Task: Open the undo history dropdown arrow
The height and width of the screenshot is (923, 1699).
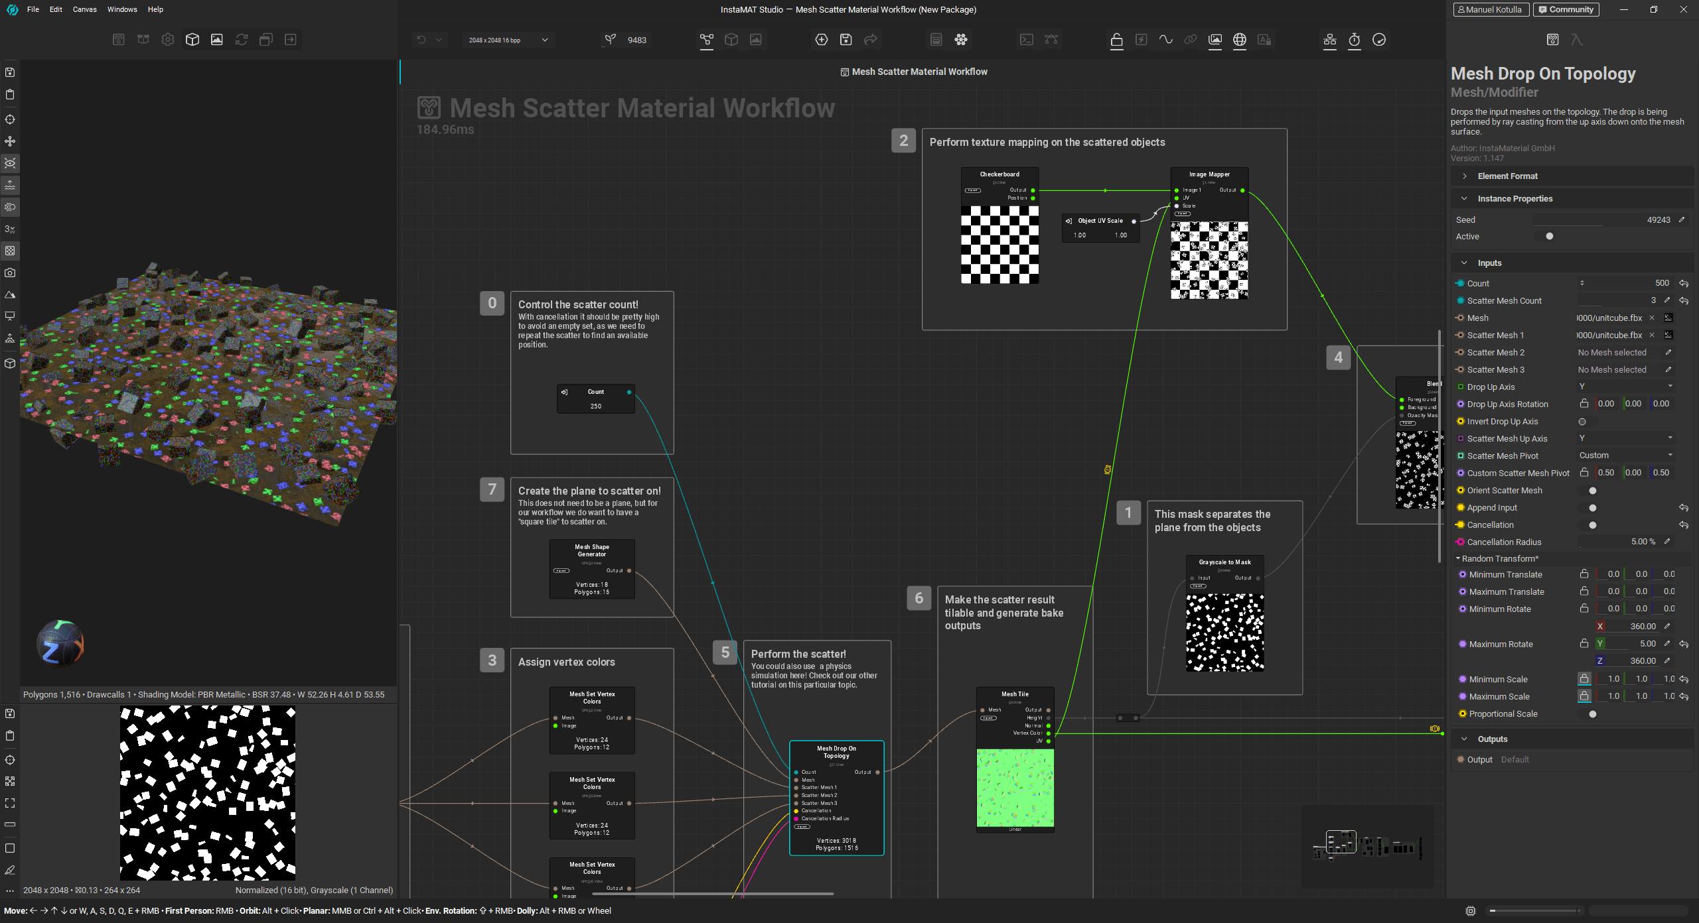Action: [439, 40]
